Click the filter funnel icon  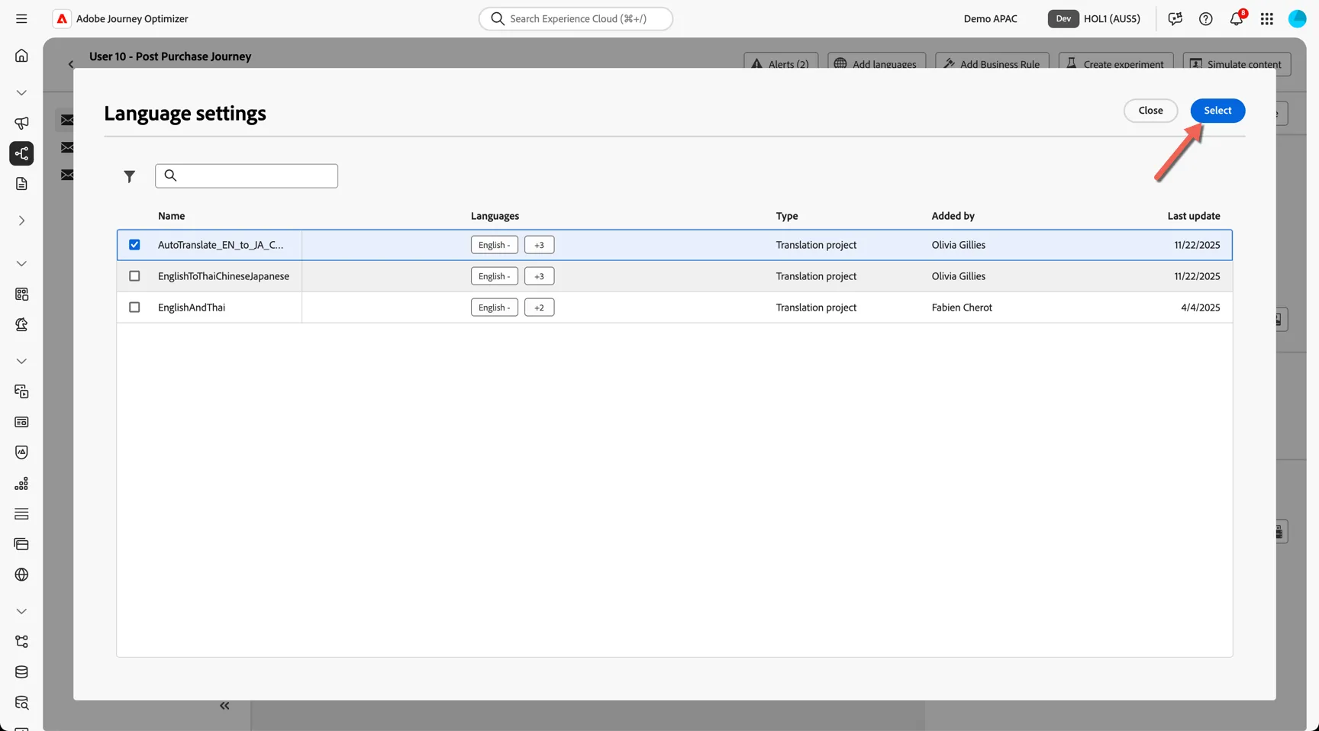click(130, 176)
